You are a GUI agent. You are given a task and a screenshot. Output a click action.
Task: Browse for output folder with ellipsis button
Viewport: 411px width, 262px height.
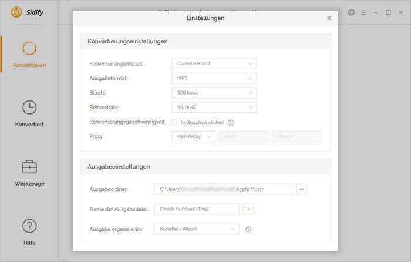[x=302, y=189]
